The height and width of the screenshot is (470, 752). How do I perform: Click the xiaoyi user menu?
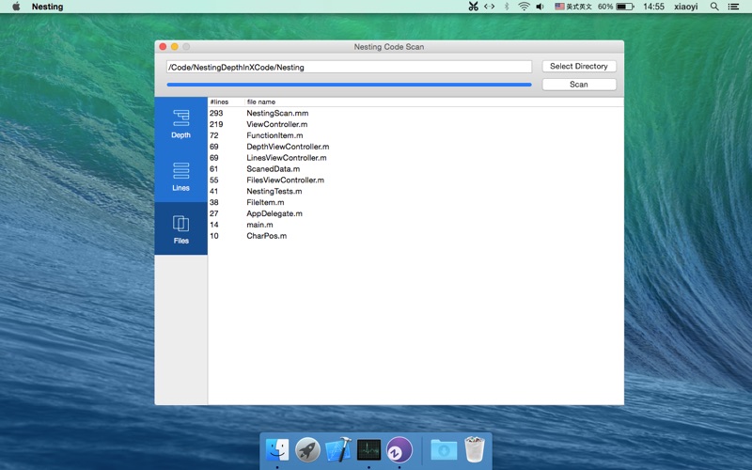[686, 7]
